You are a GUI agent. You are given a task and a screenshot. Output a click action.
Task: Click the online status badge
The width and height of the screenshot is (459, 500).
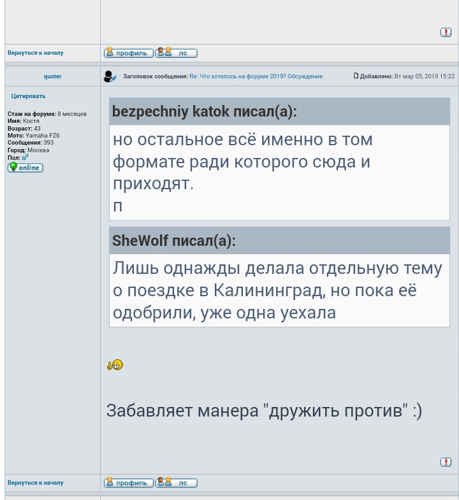(25, 168)
